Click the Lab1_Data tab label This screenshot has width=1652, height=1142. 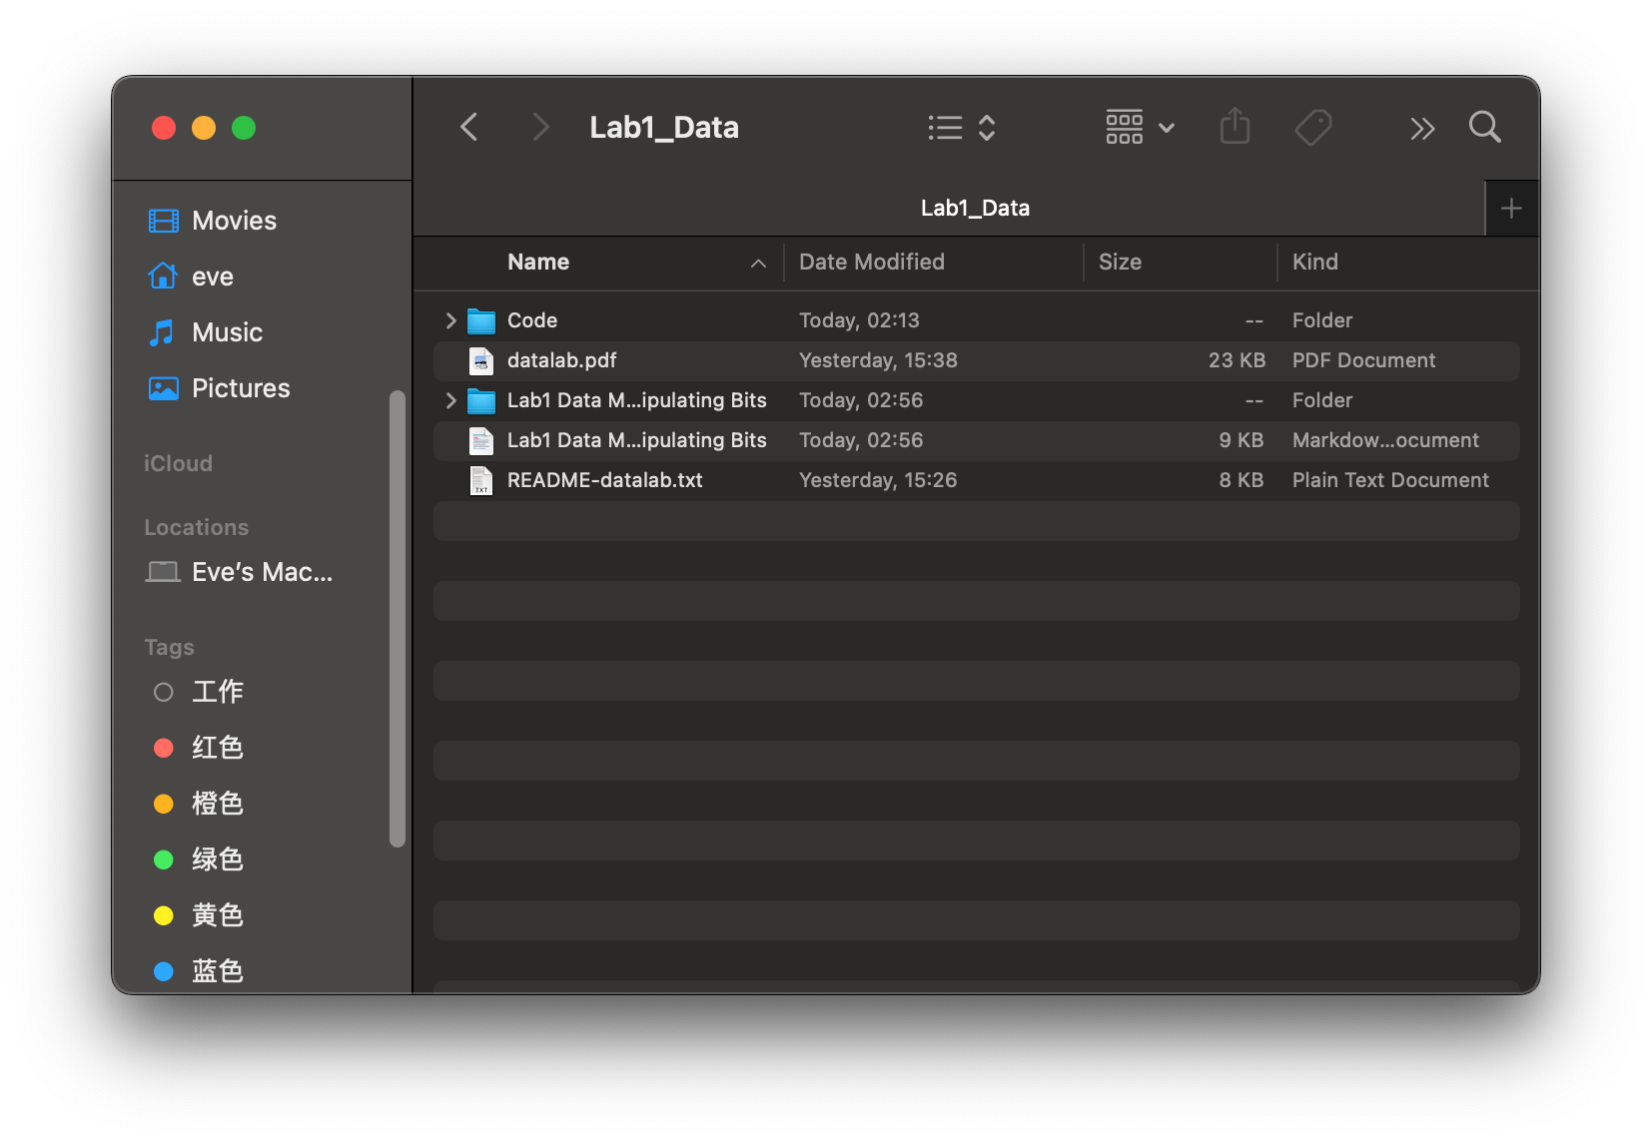975,207
